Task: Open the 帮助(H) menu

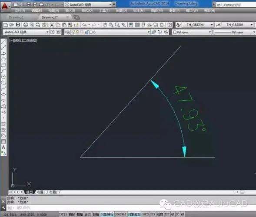Action: 210,11
